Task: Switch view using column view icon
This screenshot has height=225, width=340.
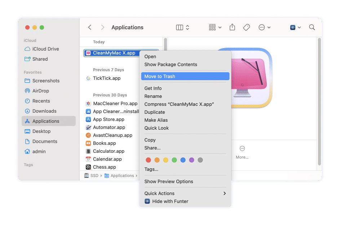Action: tap(180, 27)
